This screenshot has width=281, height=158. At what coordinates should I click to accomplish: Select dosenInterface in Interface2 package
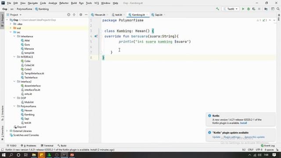click(x=32, y=86)
